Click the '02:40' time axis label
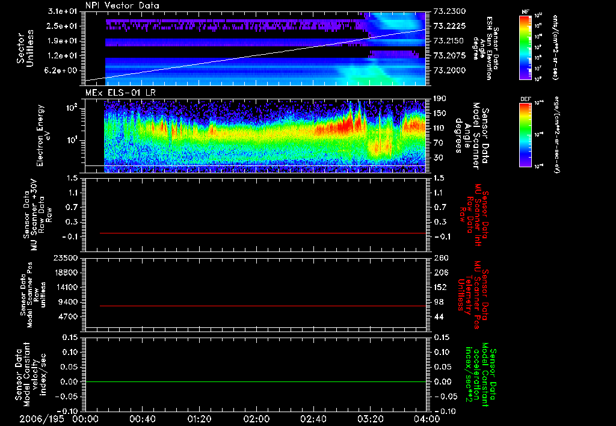Screen dimensions: 616x426 [x=313, y=419]
